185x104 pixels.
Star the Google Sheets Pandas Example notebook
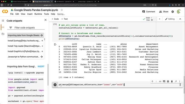62,10
